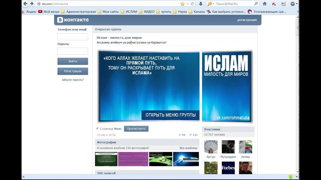This screenshot has height=180, width=321.
Task: Open the Меню page link
Action: [x=118, y=129]
